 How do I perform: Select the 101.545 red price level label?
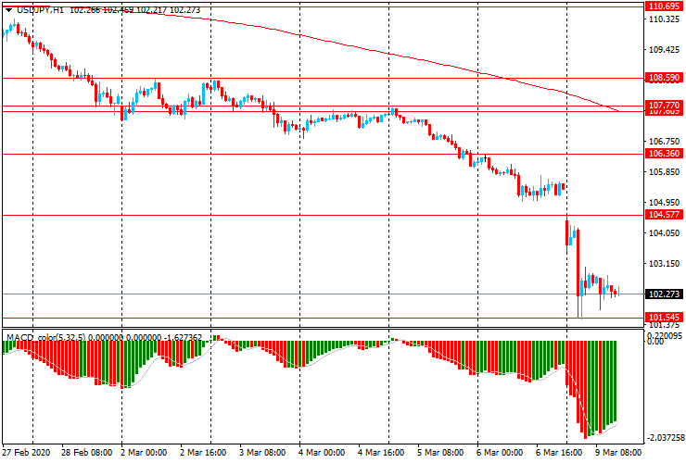click(664, 318)
